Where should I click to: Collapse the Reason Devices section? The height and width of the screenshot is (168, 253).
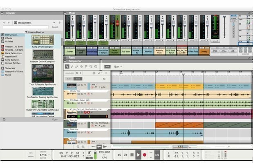[x=26, y=32]
